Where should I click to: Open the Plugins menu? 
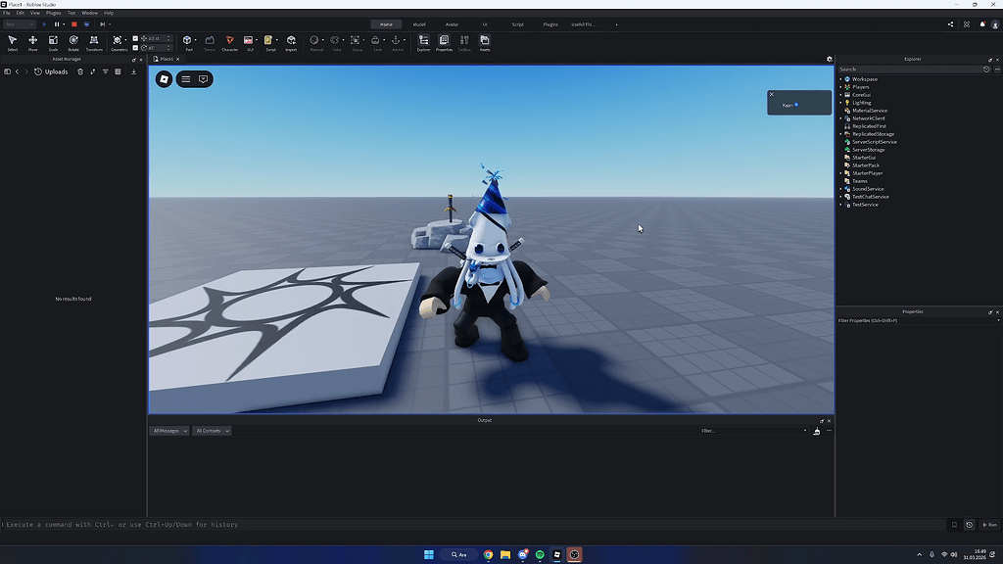(54, 13)
